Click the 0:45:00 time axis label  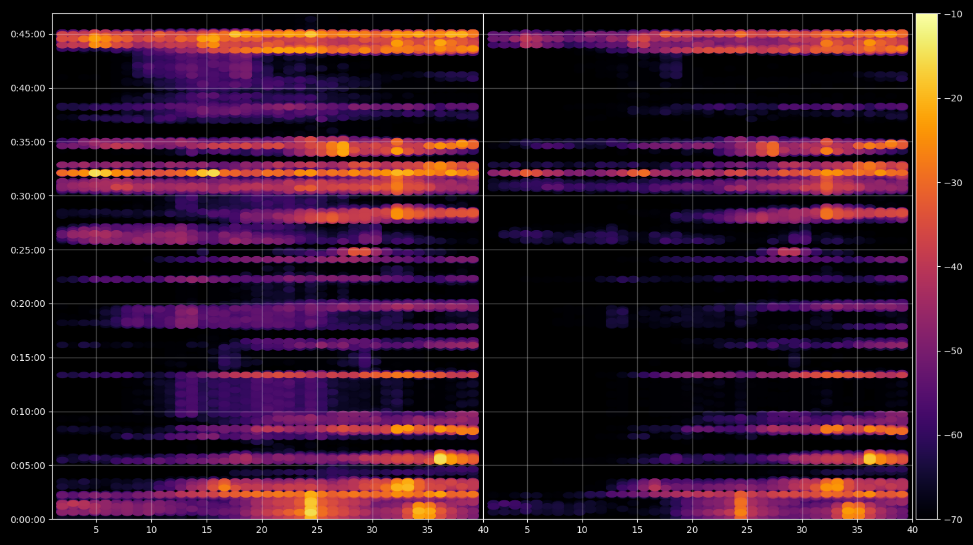28,34
